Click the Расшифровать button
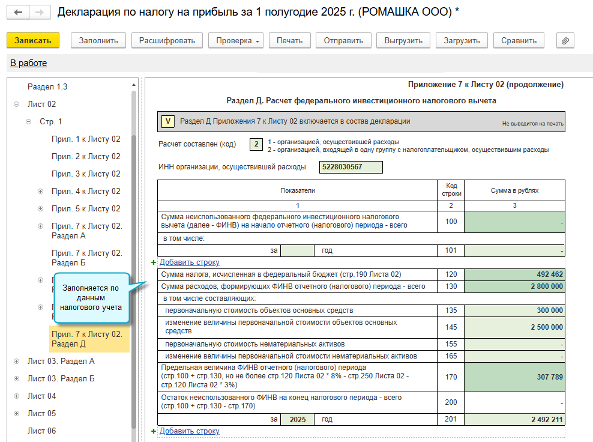Image resolution: width=593 pixels, height=442 pixels. pos(167,40)
